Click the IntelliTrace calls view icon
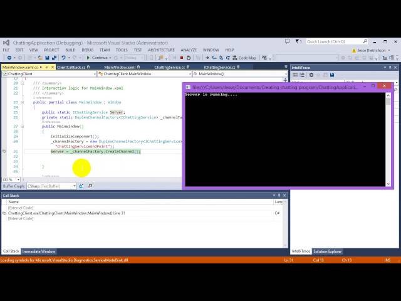Viewport: 401px width, 301px height. (x=302, y=75)
